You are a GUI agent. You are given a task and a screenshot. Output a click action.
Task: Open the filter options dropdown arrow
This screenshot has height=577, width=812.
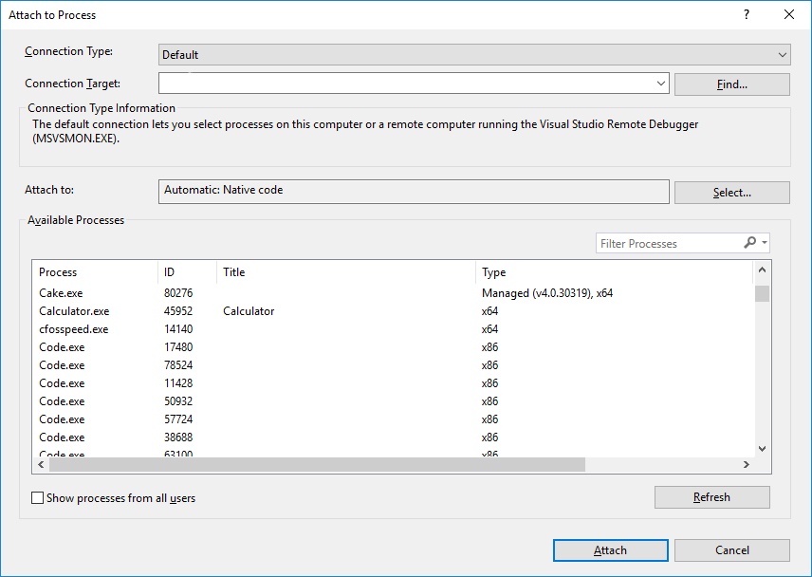point(764,244)
